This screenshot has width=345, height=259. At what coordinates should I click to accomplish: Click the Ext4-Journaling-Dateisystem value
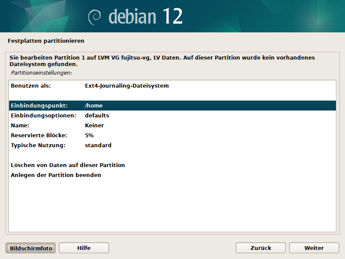click(127, 86)
